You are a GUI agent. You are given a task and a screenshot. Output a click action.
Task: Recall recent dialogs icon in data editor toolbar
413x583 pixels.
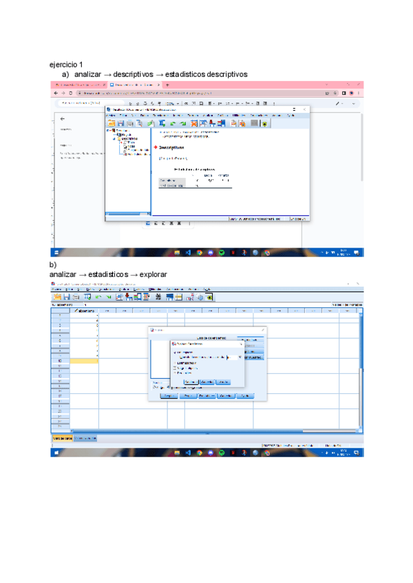coord(87,297)
